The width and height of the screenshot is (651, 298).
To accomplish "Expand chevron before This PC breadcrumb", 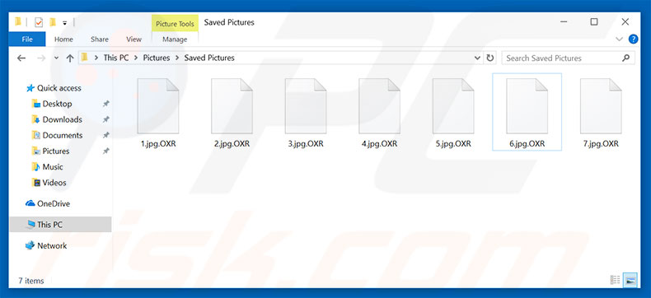I will click(96, 58).
